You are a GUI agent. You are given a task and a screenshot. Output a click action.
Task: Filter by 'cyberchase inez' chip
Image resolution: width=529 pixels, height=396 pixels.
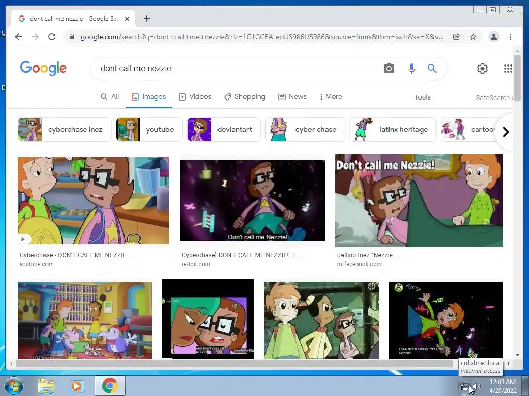[65, 129]
